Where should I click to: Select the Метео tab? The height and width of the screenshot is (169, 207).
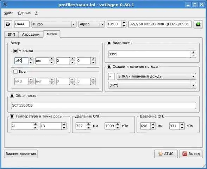(52, 34)
